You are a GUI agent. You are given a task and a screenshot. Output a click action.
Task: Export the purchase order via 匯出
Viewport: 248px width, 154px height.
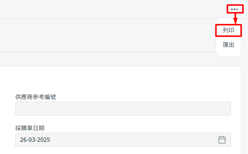coord(228,45)
